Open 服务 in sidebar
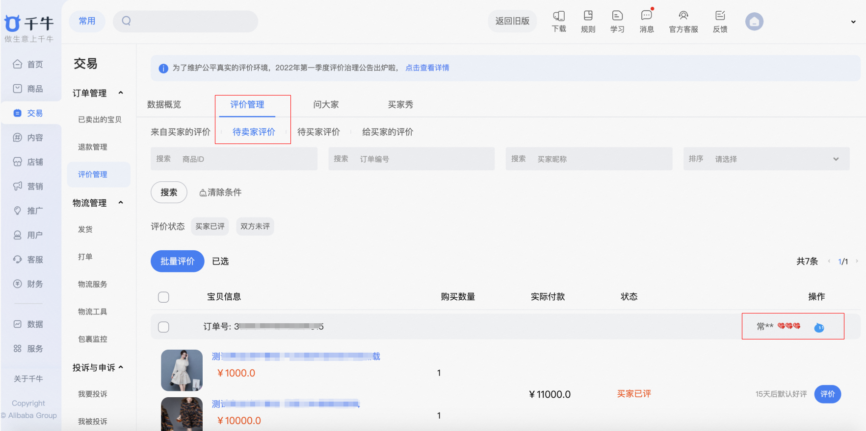866x431 pixels. pos(28,349)
